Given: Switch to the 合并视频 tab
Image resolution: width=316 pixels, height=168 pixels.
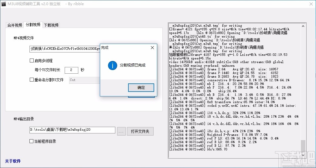Looking at the screenshot, I should coord(15,25).
